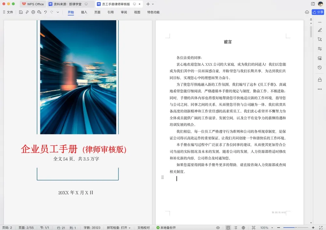Screen dimensions: 326x230
Task: Open the 105% zoom level dropdown
Action: [x=266, y=228]
